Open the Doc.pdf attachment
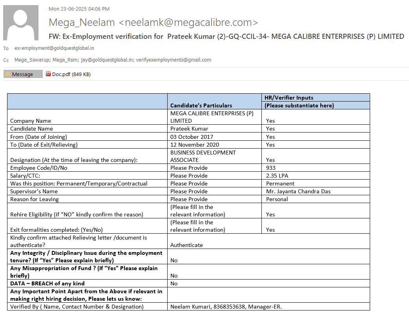The image size is (409, 316). tap(68, 74)
